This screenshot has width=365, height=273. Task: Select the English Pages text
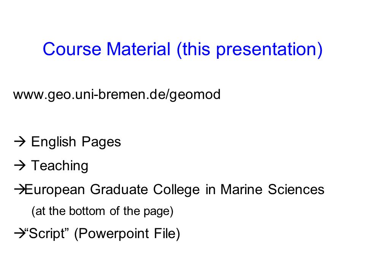pyautogui.click(x=76, y=142)
